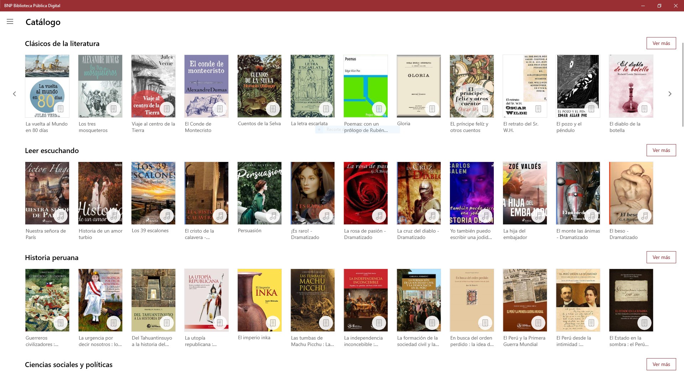
Task: Open the hamburger navigation menu
Action: (x=10, y=22)
